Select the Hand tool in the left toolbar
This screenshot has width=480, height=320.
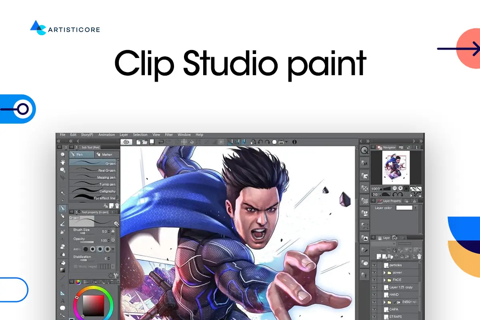(63, 162)
